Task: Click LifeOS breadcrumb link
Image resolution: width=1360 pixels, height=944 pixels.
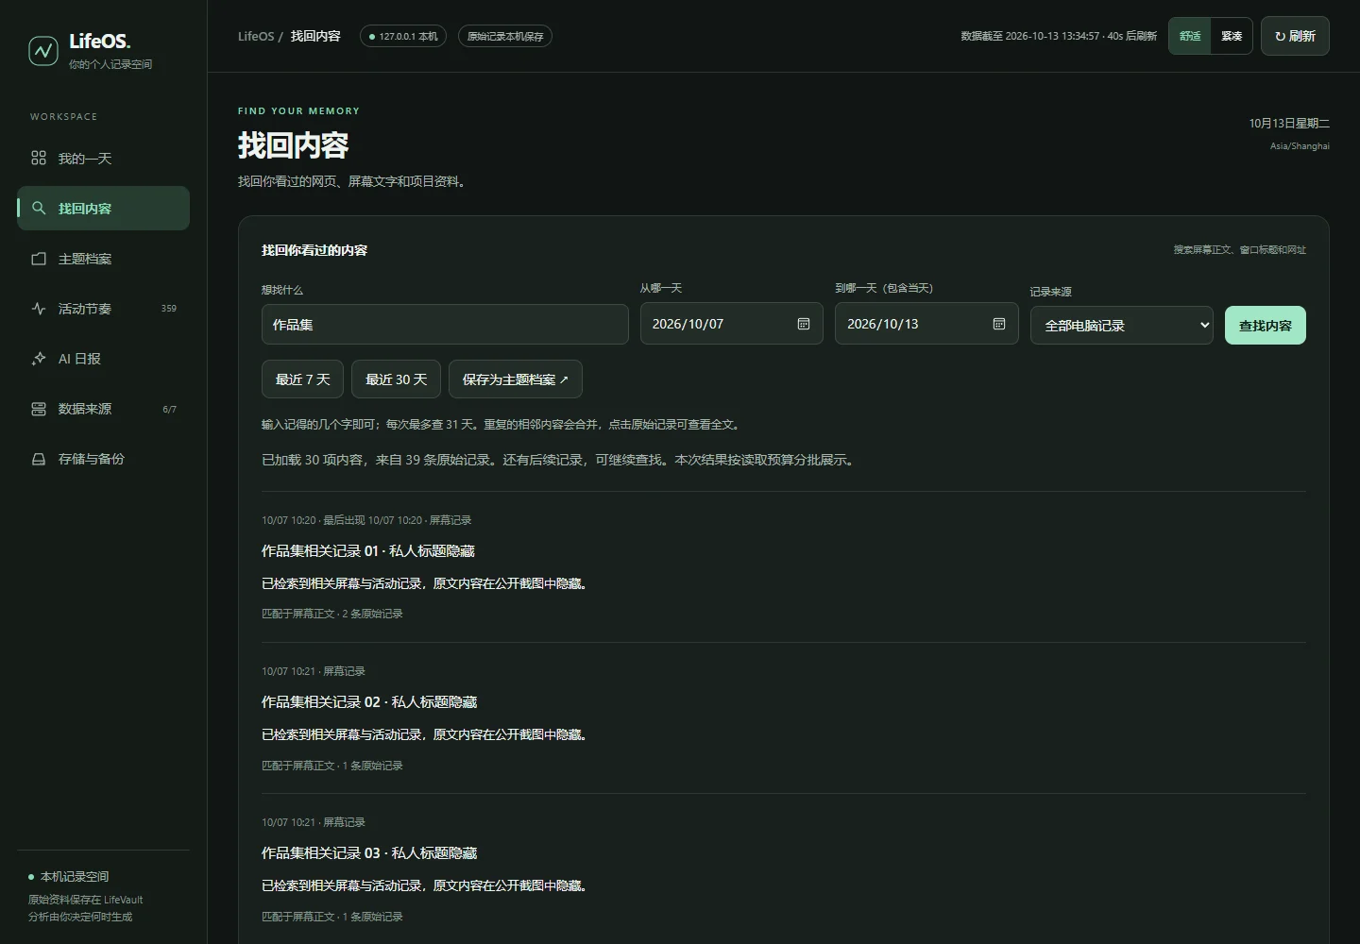Action: [x=256, y=36]
